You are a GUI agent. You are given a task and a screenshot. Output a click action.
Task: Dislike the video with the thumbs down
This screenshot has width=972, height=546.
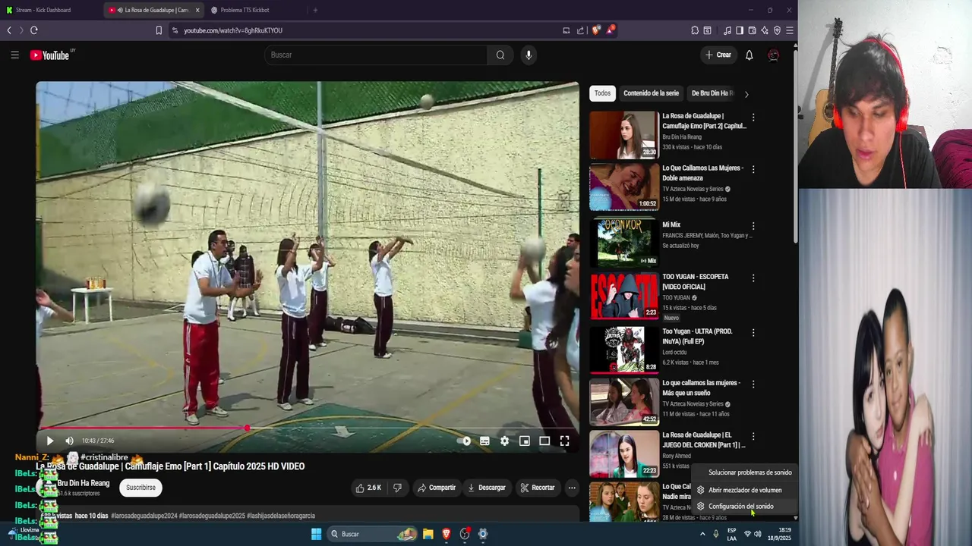pos(397,488)
